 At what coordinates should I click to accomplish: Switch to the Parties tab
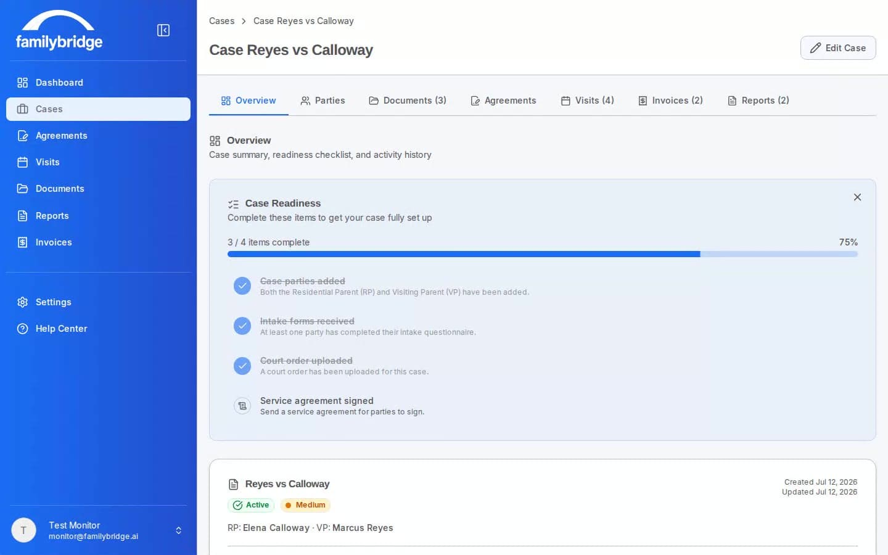(x=323, y=101)
